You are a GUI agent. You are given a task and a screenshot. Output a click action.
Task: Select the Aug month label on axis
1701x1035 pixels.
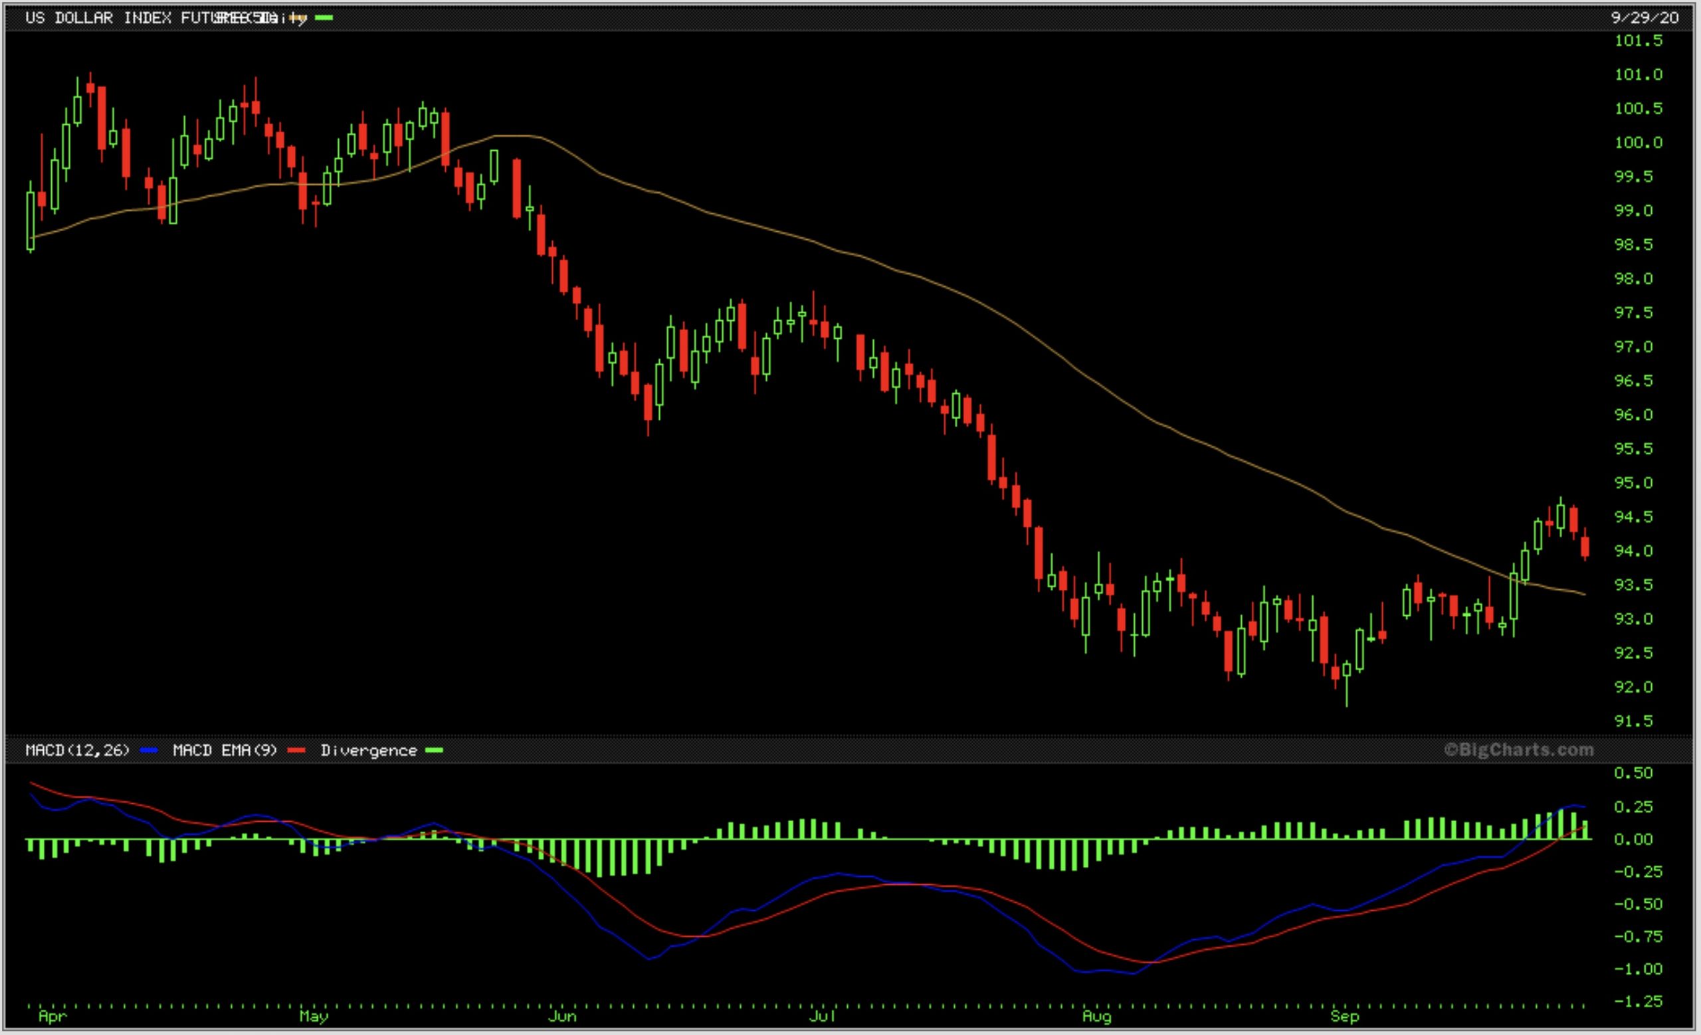pos(1096,1016)
